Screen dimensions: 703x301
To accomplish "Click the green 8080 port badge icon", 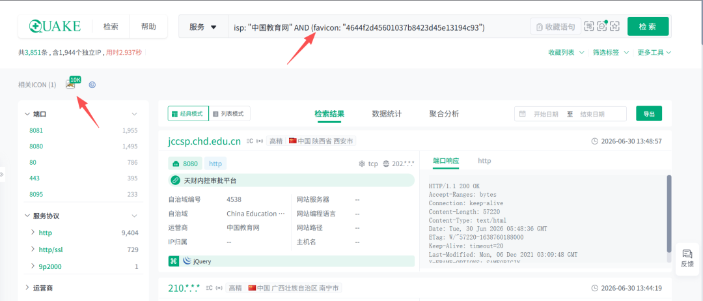I will (x=176, y=164).
